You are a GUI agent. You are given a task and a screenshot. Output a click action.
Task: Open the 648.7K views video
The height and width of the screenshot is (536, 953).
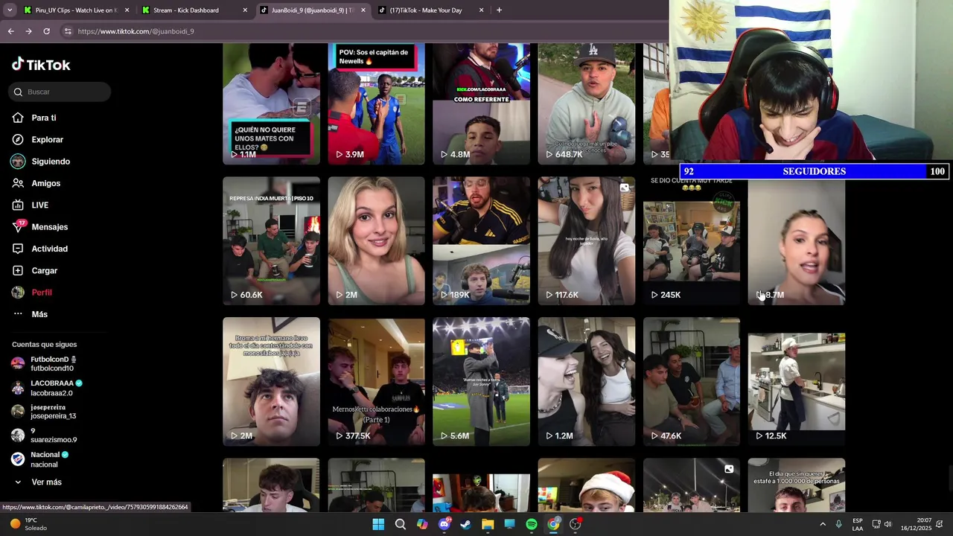tap(587, 103)
